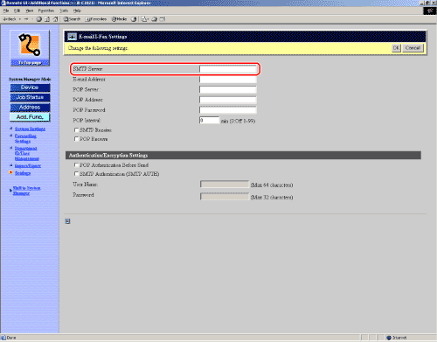Click the SMTP Server input field
The height and width of the screenshot is (342, 437).
pyautogui.click(x=228, y=69)
